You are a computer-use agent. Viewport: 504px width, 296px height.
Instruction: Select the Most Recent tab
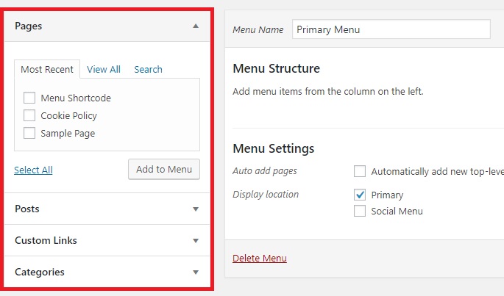pos(47,69)
